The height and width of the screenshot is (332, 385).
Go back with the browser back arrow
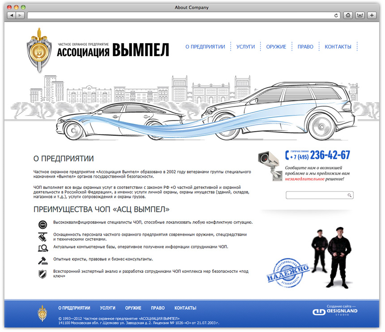pos(11,16)
